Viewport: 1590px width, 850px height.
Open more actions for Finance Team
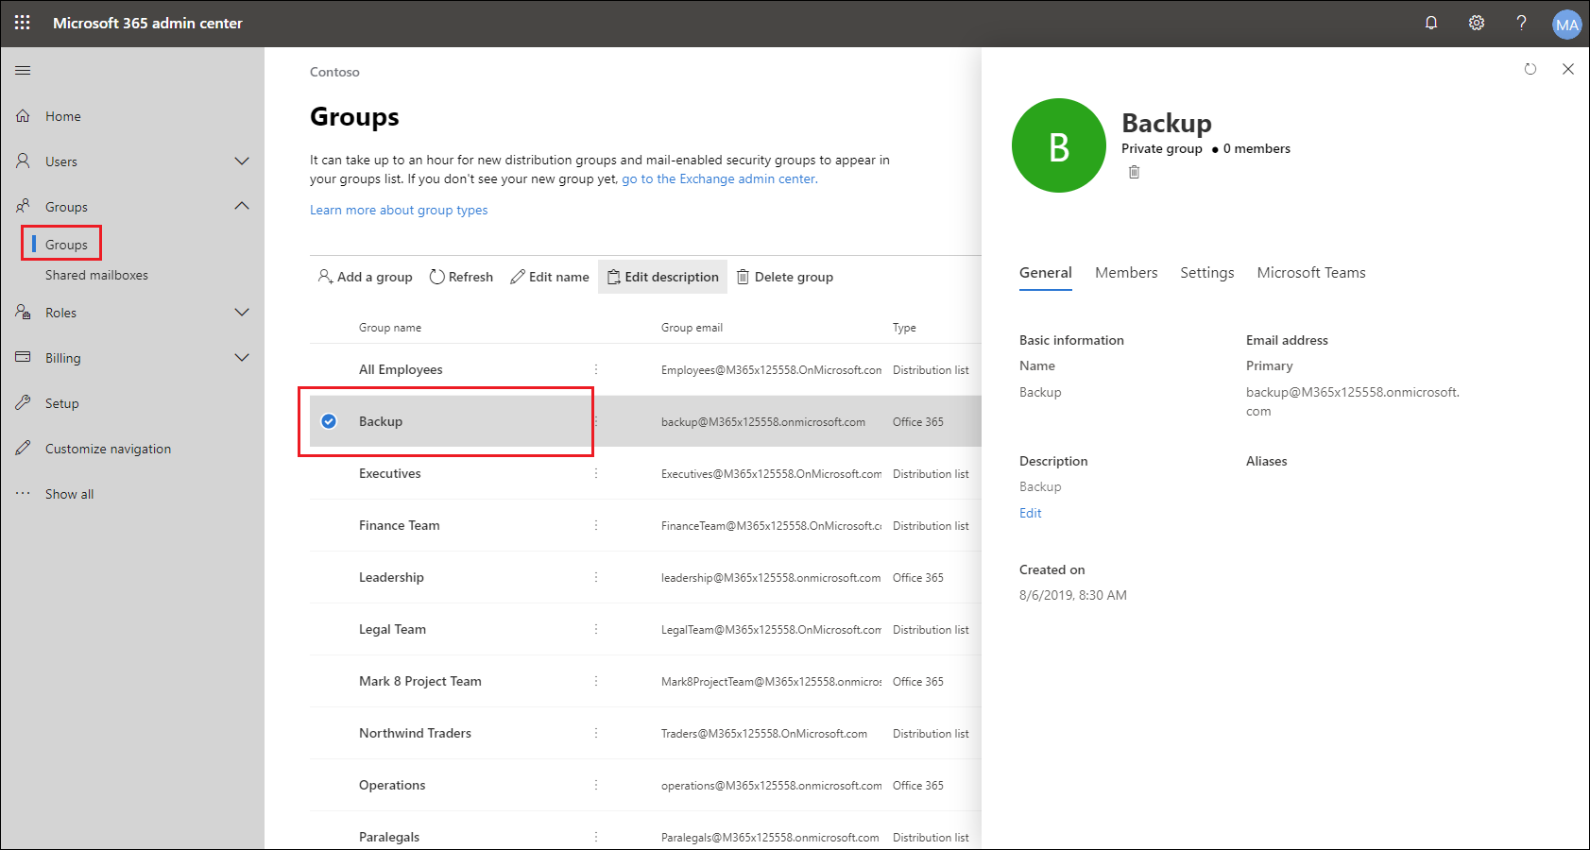[596, 525]
